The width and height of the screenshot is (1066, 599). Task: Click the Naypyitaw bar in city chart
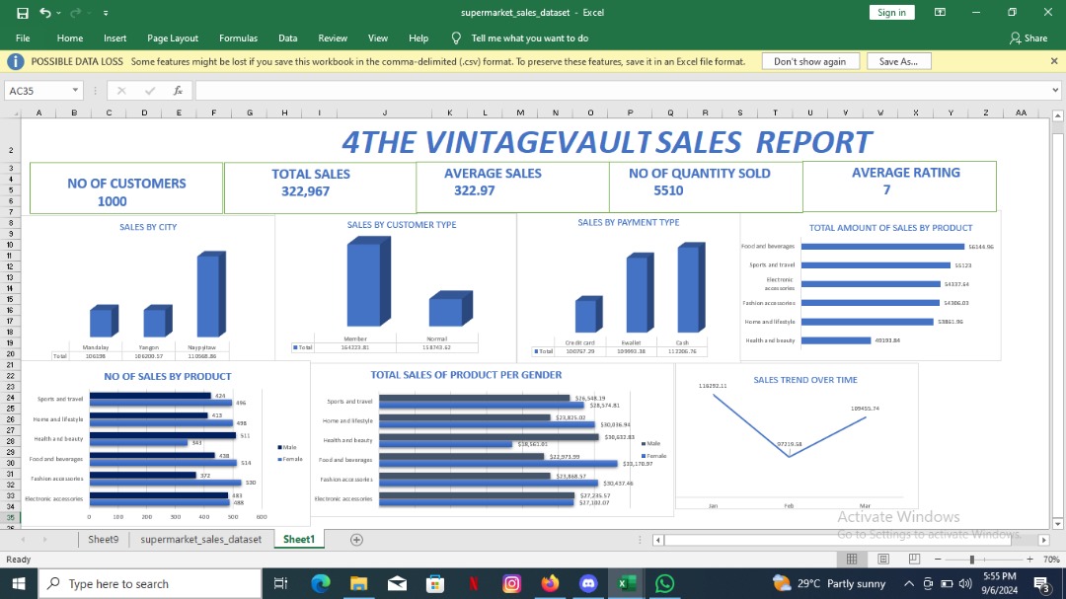[211, 294]
